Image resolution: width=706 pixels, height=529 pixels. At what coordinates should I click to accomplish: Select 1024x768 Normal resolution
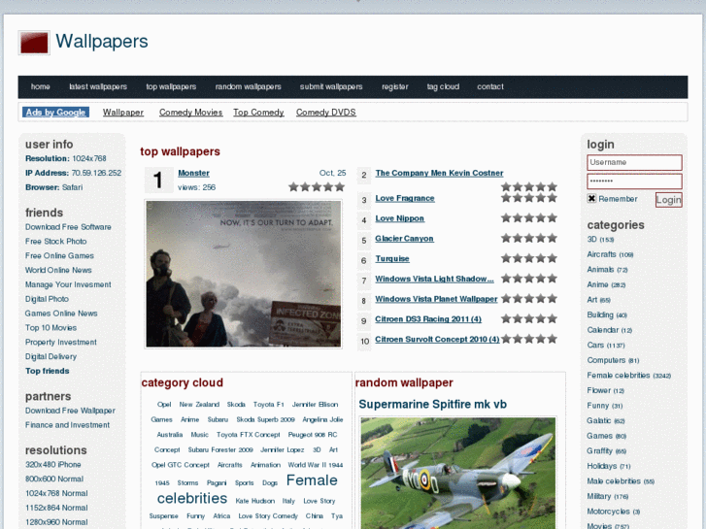coord(56,493)
